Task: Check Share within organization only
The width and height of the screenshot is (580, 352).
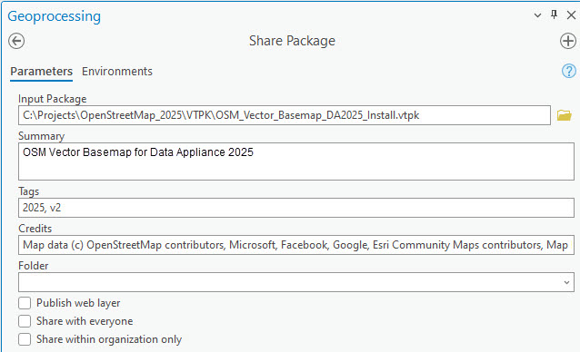Action: click(25, 339)
